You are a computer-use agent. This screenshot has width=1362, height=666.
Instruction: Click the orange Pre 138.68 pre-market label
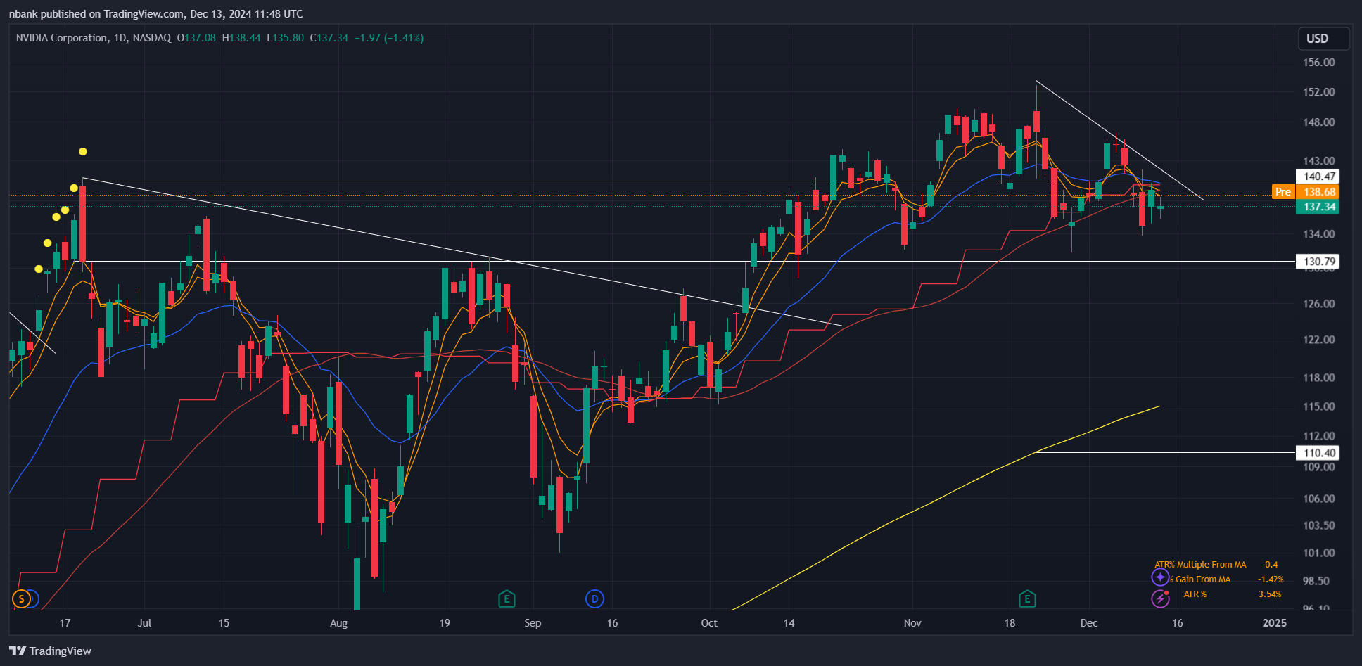point(1305,192)
